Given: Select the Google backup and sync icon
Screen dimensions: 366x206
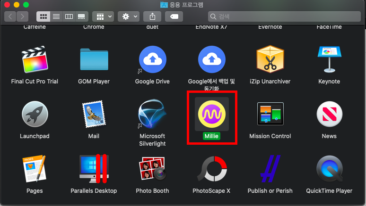Looking at the screenshot, I should coord(212,59).
